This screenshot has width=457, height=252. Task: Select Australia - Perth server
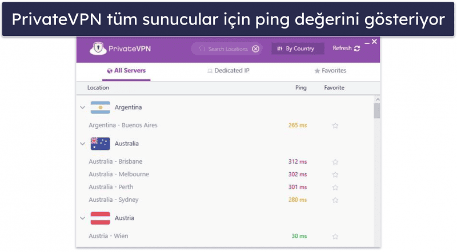[x=111, y=187]
